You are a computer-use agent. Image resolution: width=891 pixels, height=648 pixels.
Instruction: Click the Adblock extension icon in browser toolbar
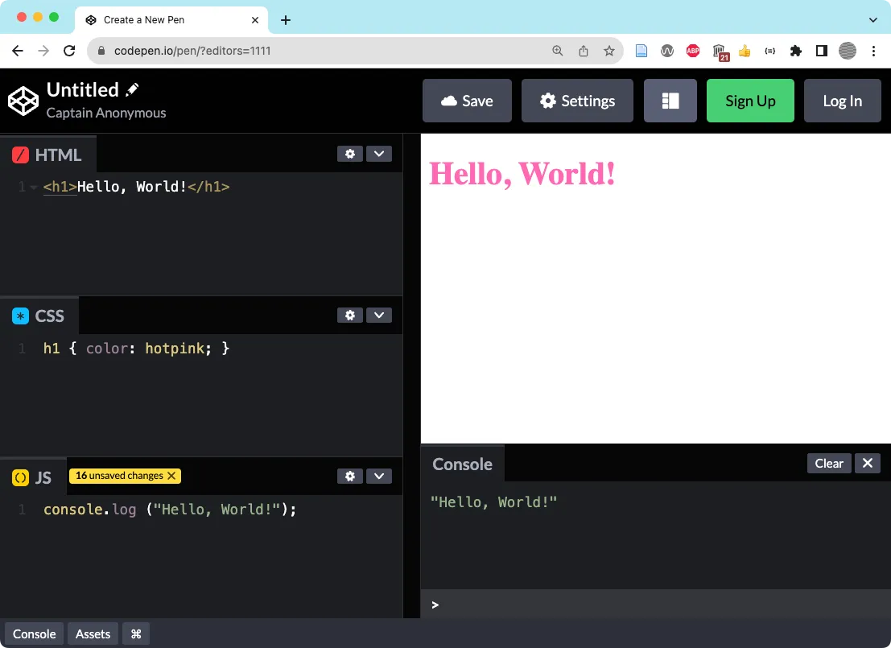[693, 50]
